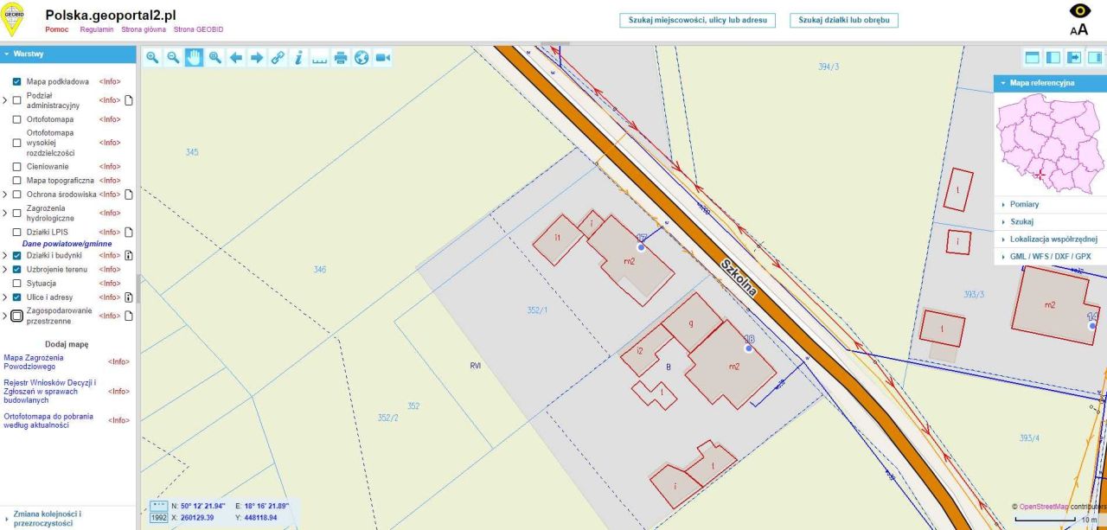Open the Strona GEOBID link
Image resolution: width=1107 pixels, height=530 pixels.
coord(198,29)
